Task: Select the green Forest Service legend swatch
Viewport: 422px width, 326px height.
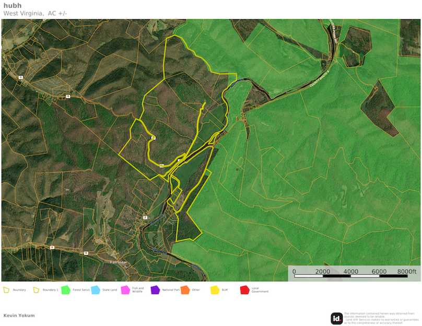Action: [66, 289]
